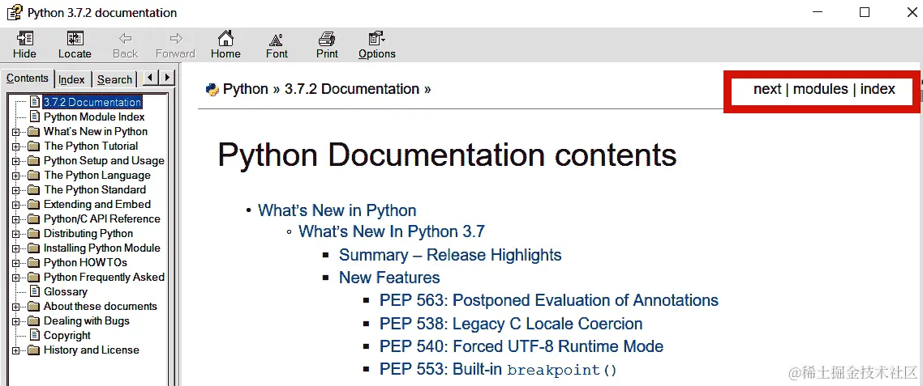Open the modules link in header
Screen dimensions: 923x386
click(x=821, y=89)
